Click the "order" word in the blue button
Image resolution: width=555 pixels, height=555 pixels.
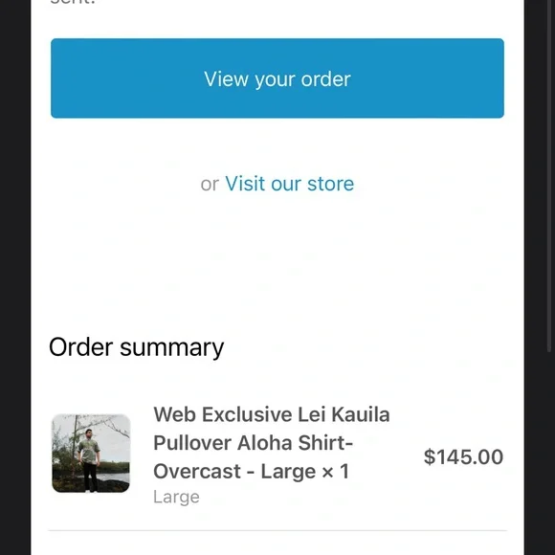click(x=325, y=78)
